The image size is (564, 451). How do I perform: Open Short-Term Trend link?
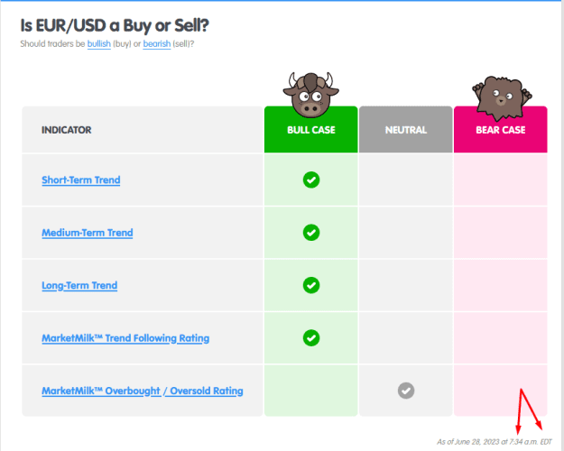[x=81, y=179]
